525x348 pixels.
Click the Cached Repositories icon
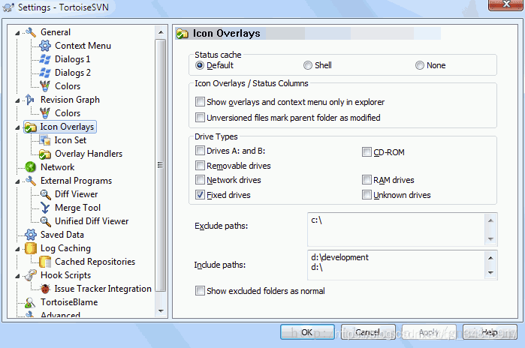[45, 262]
